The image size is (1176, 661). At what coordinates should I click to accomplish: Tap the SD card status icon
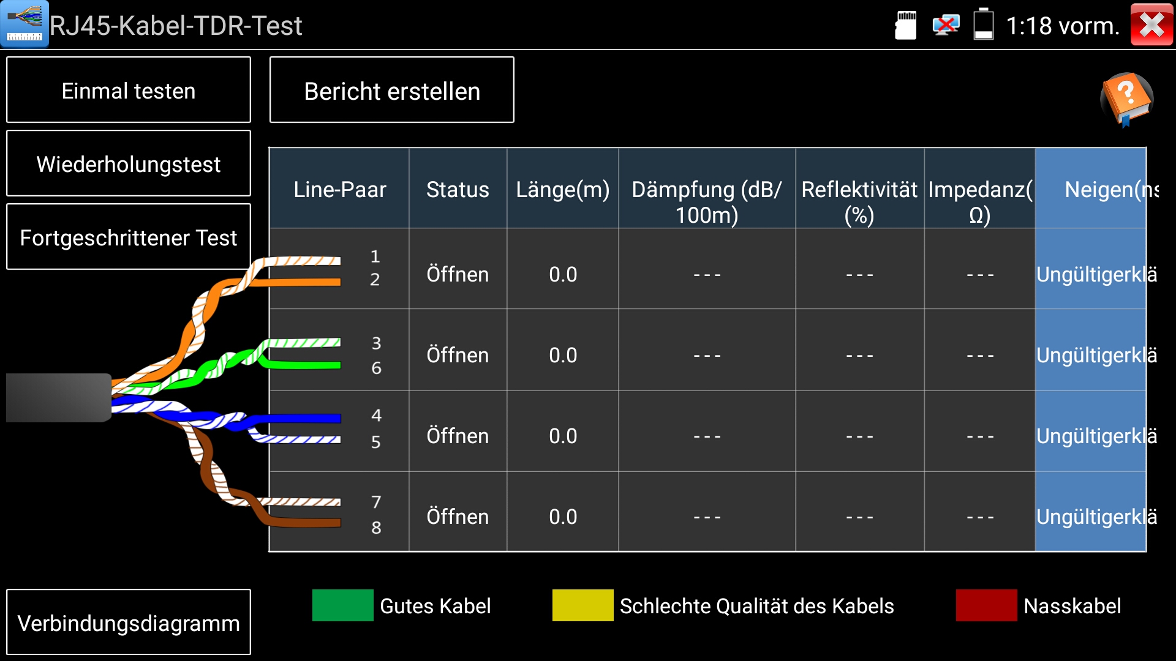(906, 26)
